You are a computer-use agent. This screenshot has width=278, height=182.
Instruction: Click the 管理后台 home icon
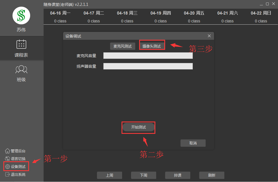click(8, 151)
